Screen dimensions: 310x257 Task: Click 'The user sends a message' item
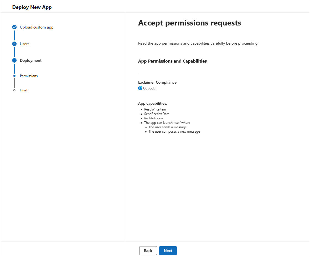click(167, 127)
